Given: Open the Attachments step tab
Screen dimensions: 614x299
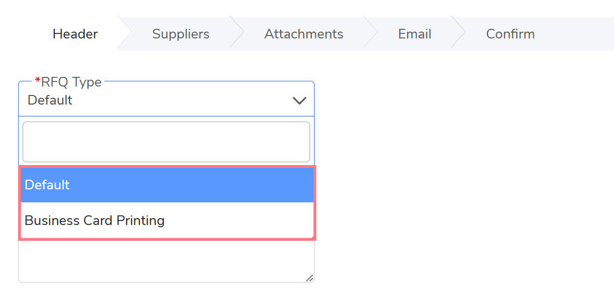Looking at the screenshot, I should [304, 34].
